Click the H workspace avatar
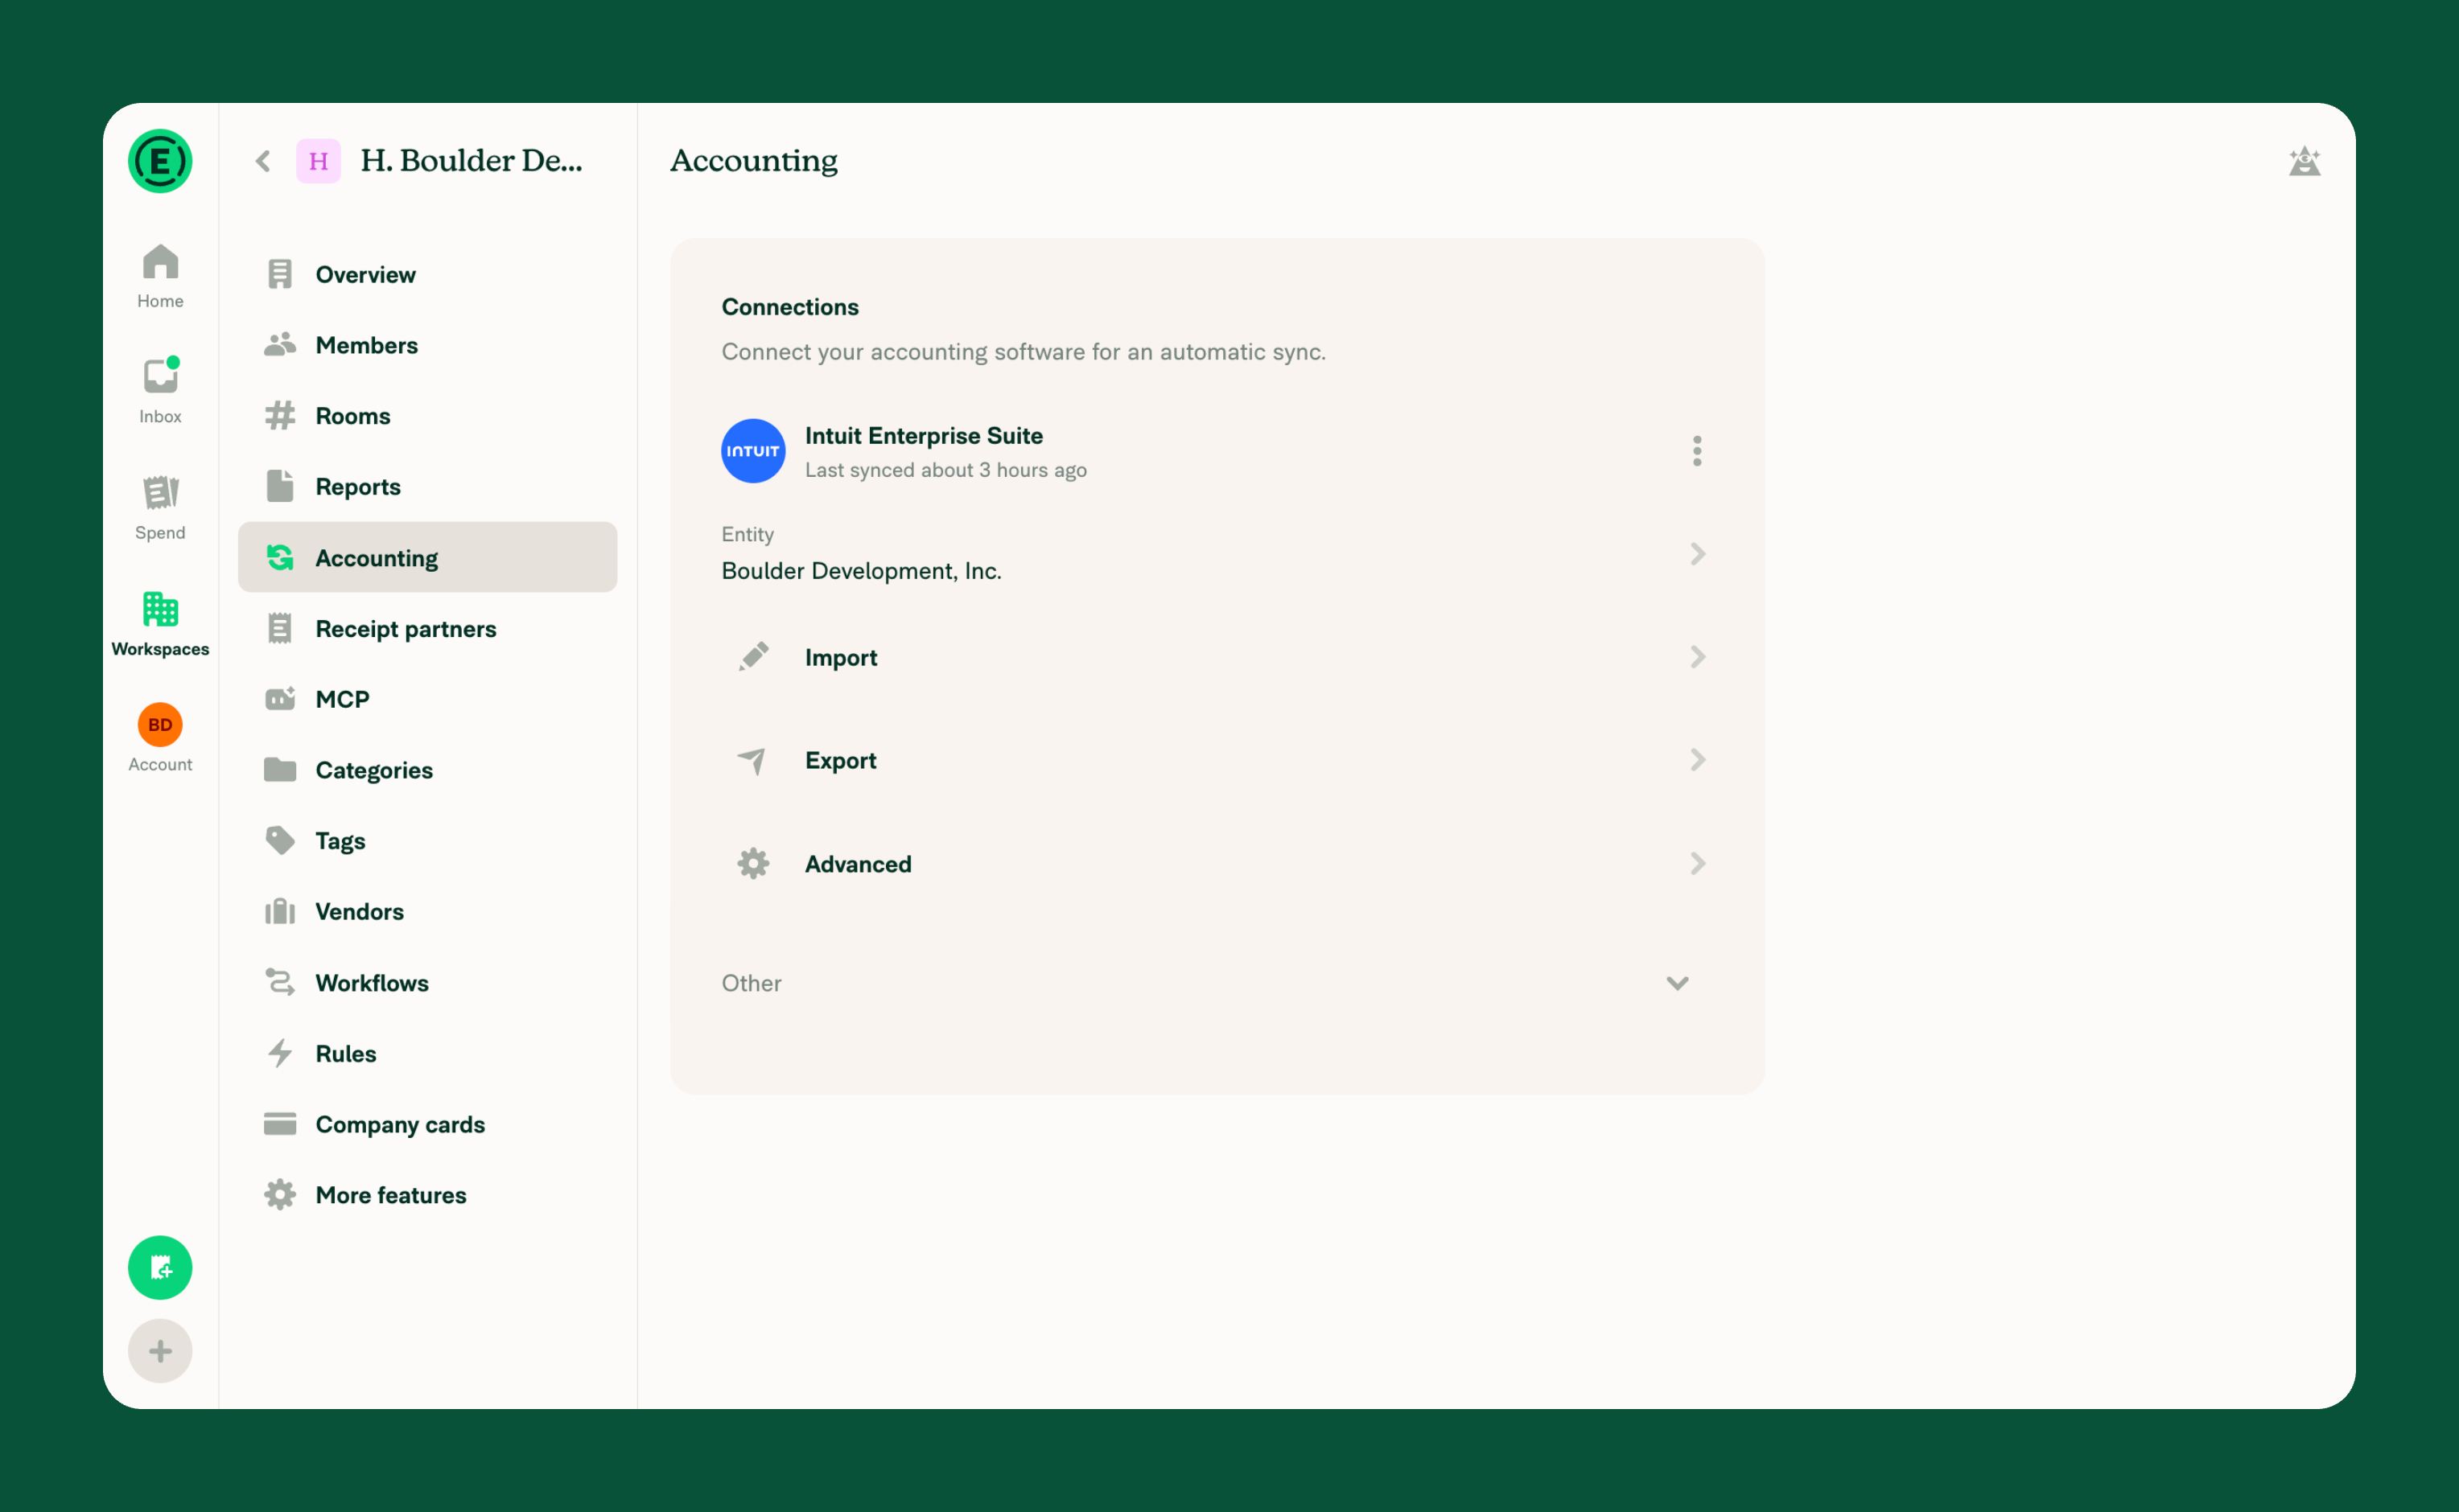The width and height of the screenshot is (2459, 1512). [318, 161]
